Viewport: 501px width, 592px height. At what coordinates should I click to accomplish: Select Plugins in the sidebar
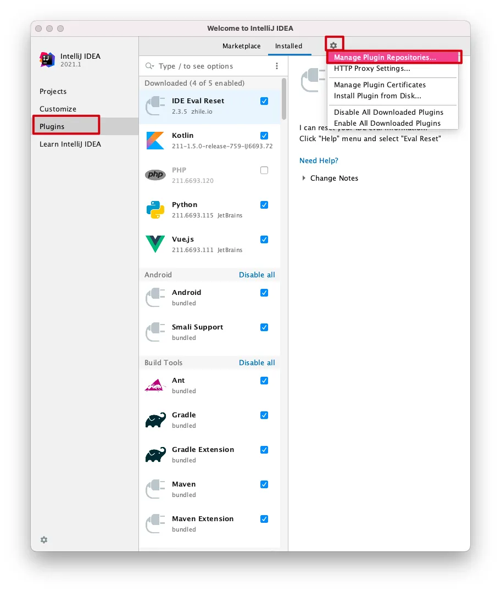tap(85, 126)
